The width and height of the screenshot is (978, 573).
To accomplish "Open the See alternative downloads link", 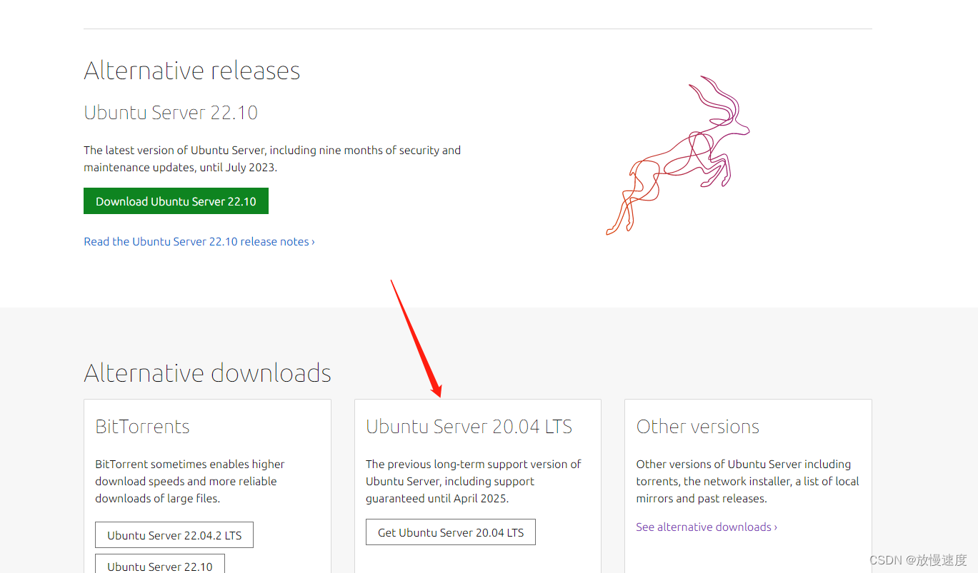I will [707, 527].
